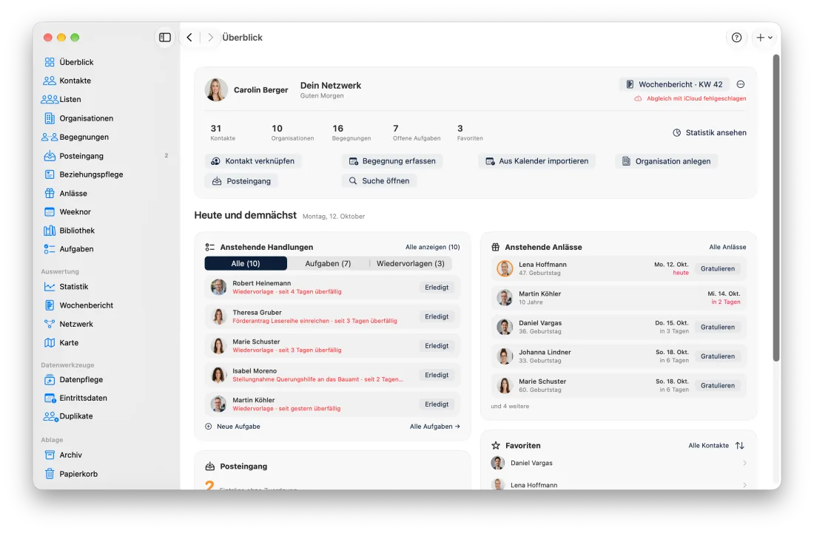
Task: Click Neue Aufgabe link
Action: [x=232, y=427]
